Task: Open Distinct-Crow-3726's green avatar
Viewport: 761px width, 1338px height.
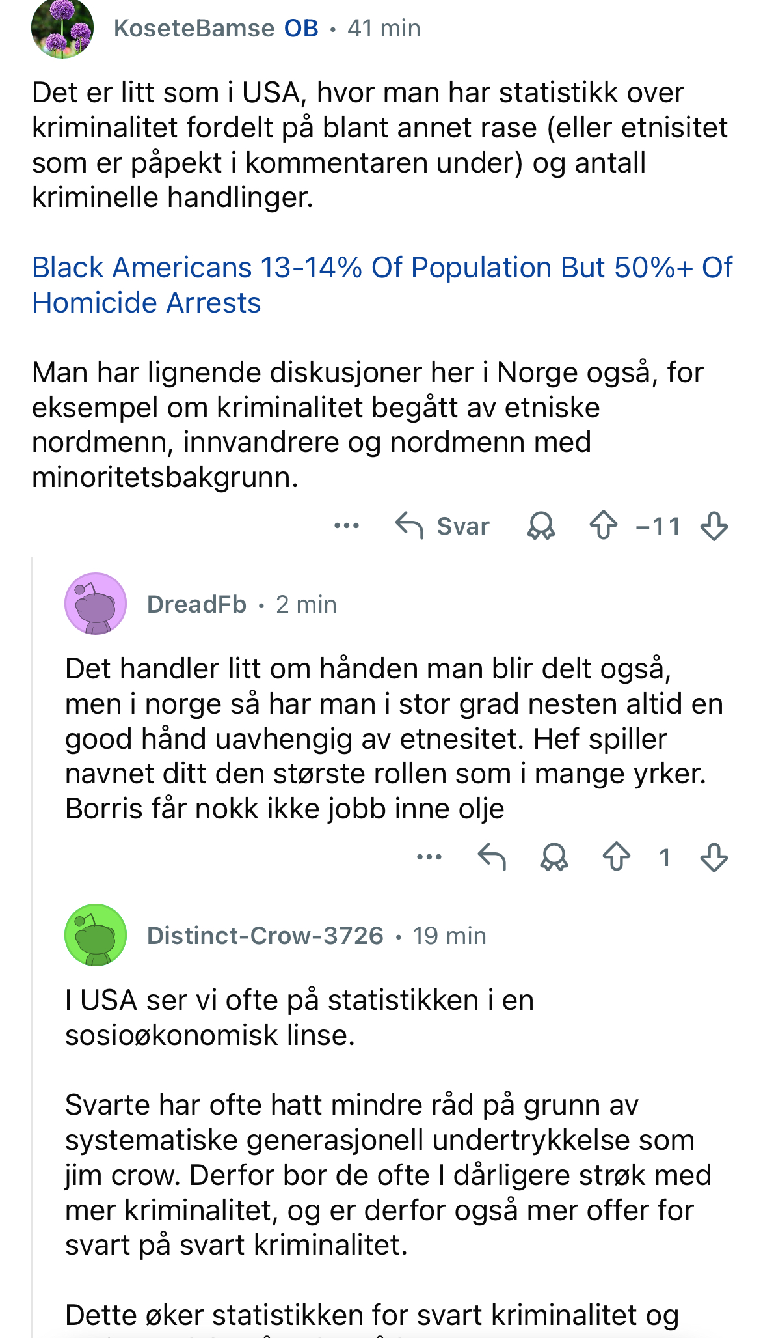Action: pyautogui.click(x=96, y=935)
